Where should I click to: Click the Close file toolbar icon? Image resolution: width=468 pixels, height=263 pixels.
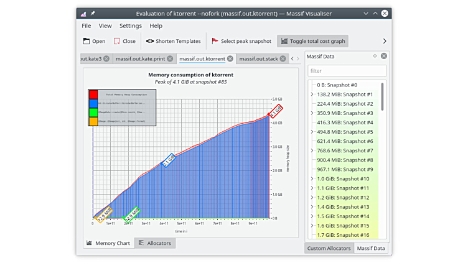coord(117,41)
